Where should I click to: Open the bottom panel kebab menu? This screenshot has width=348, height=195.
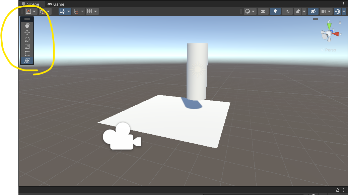click(343, 190)
